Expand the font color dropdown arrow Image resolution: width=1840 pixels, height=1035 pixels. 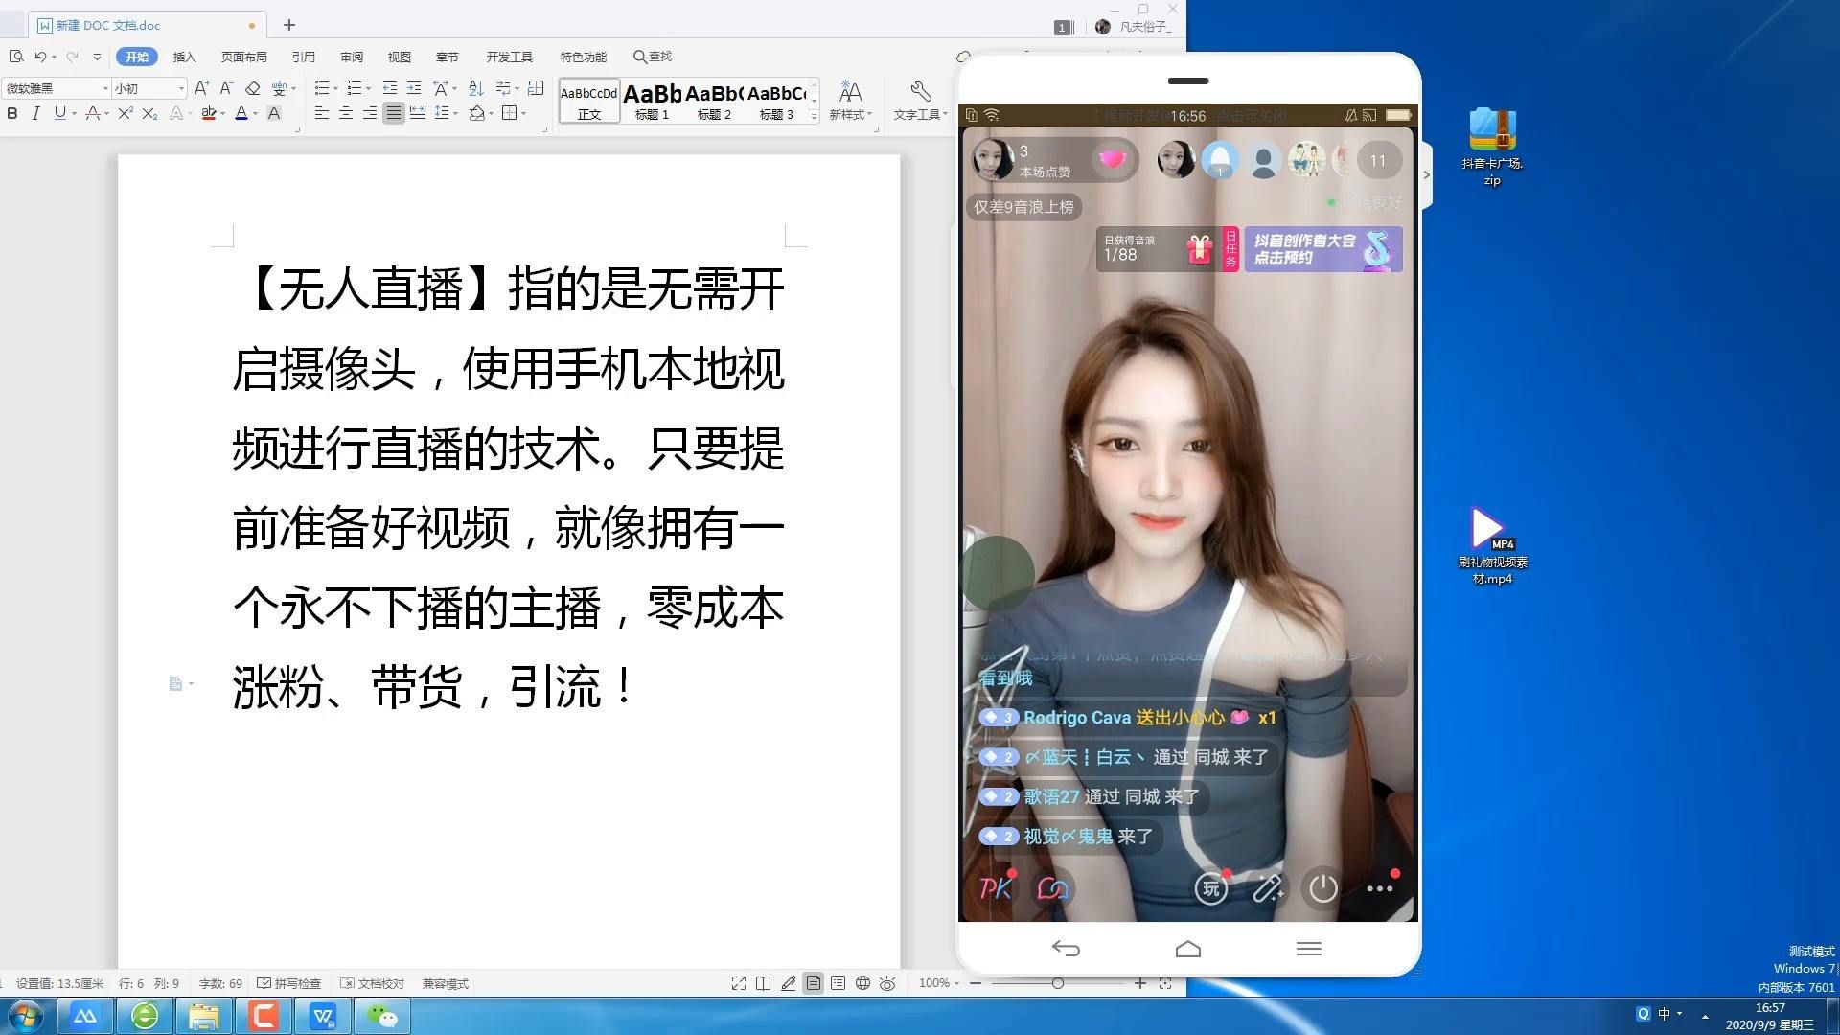(256, 114)
